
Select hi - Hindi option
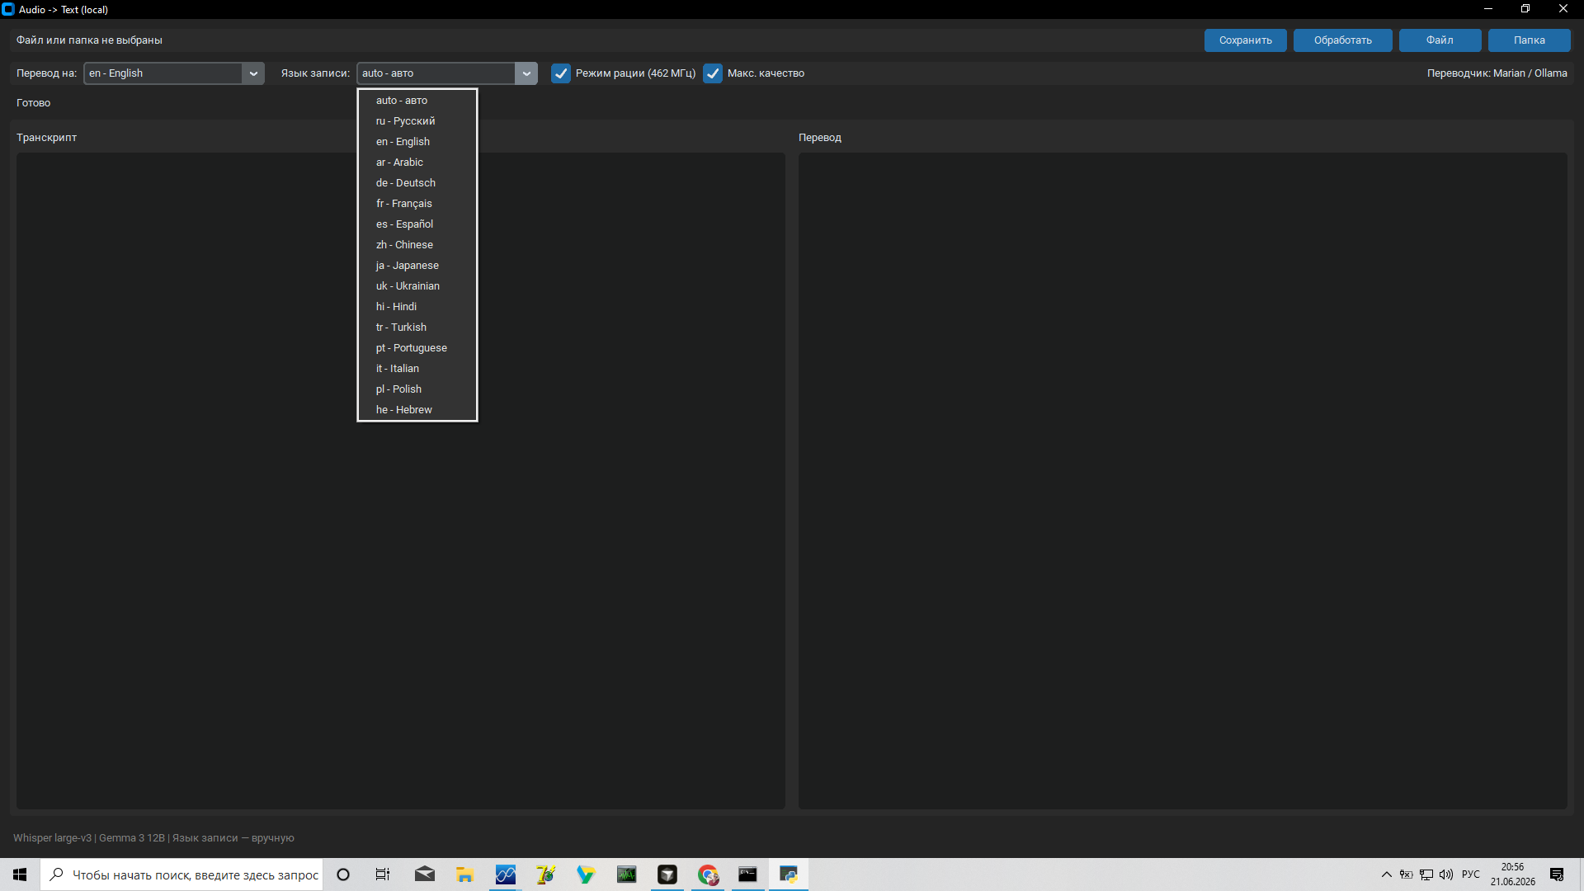click(x=417, y=307)
